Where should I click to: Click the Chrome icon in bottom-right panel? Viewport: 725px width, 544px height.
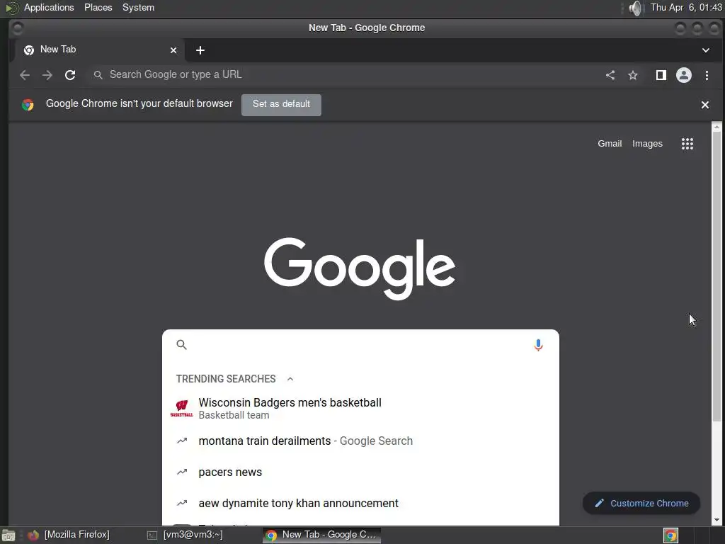point(670,535)
